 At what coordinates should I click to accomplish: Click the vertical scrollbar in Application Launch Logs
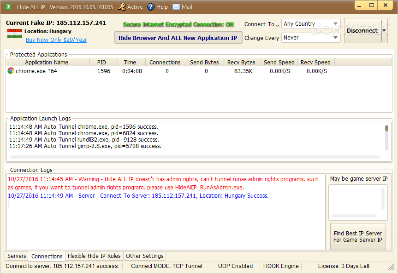(386, 137)
